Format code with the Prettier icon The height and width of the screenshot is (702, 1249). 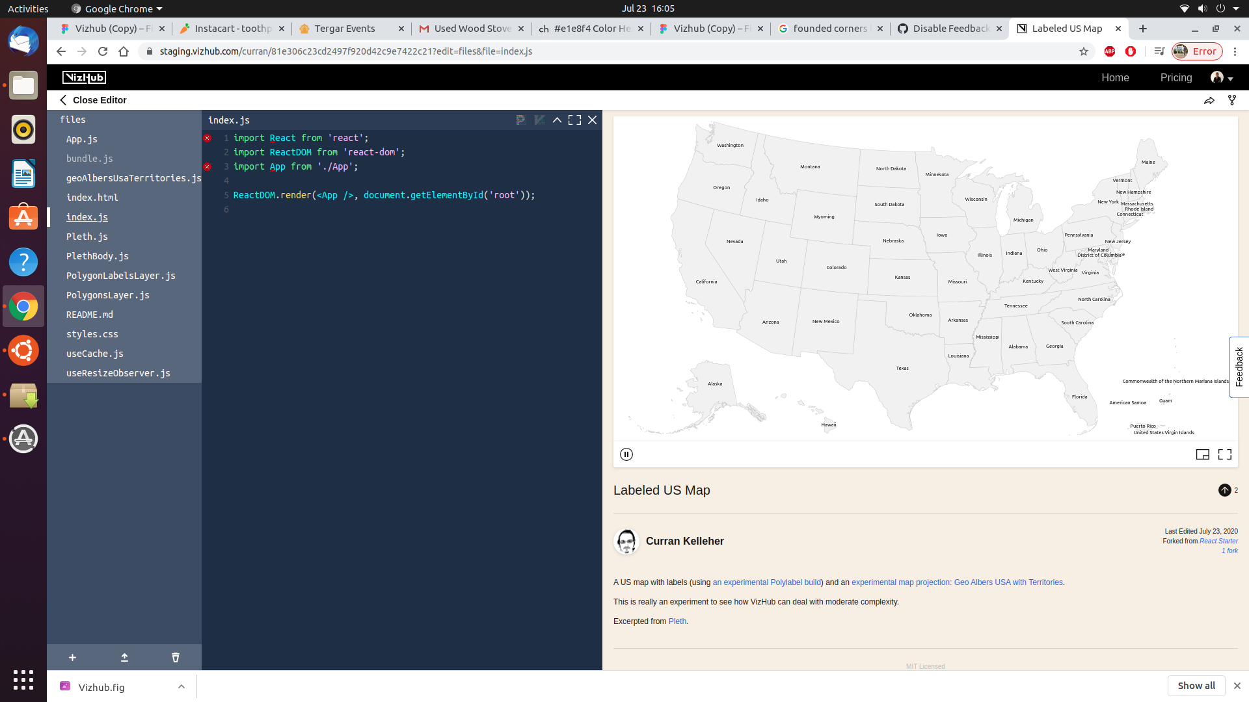pos(520,120)
